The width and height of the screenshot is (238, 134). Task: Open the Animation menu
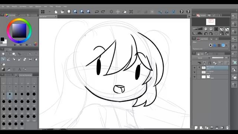[23, 7]
